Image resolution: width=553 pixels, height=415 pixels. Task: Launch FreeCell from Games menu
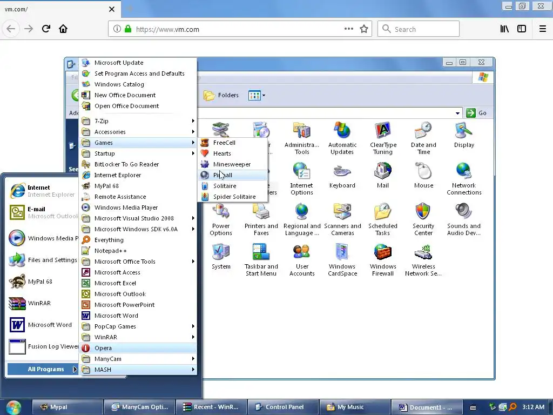[x=233, y=143]
